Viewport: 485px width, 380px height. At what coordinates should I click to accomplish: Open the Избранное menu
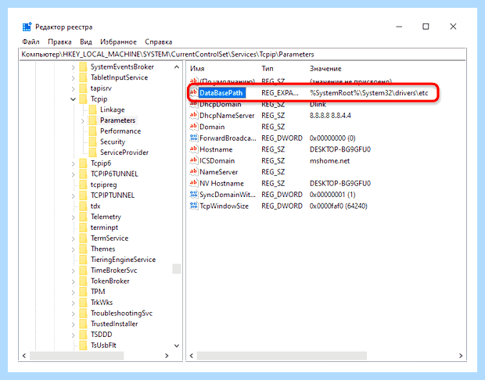(118, 41)
